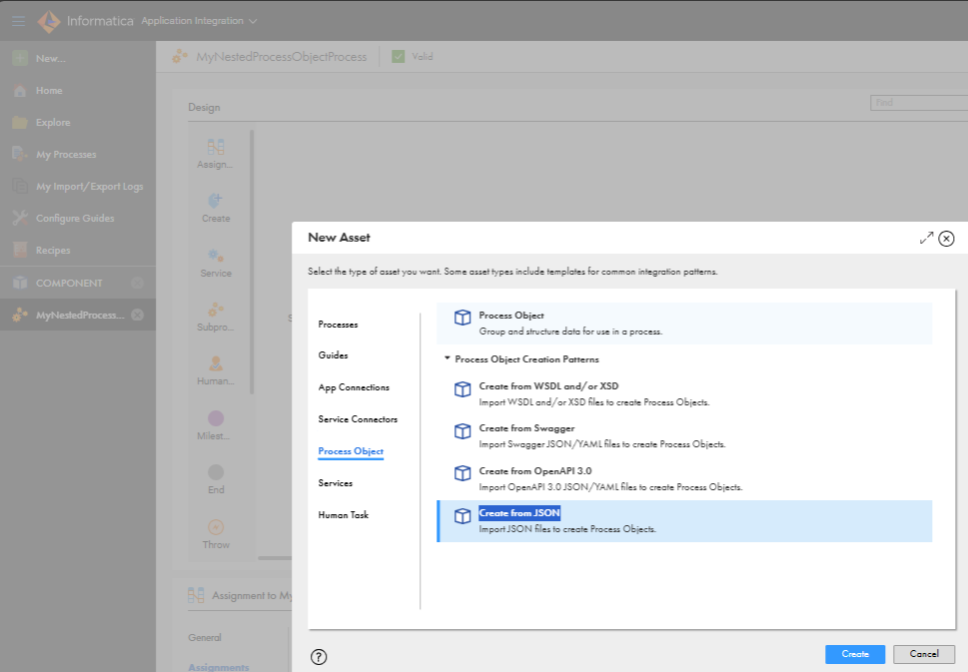
Task: Select the End step icon
Action: click(x=216, y=472)
